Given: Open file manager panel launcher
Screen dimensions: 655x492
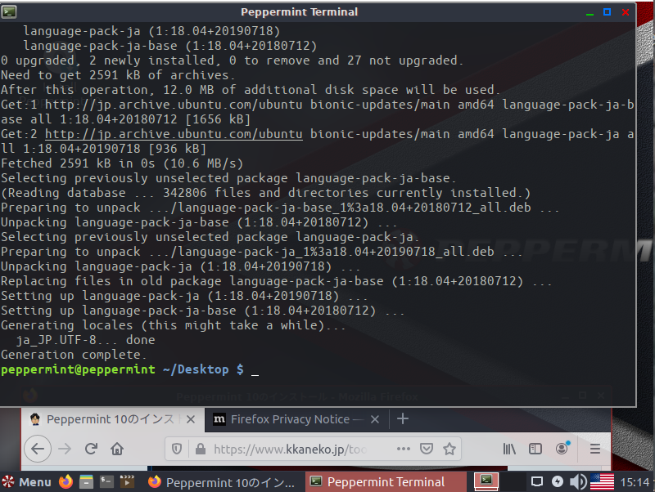Looking at the screenshot, I should coord(86,481).
